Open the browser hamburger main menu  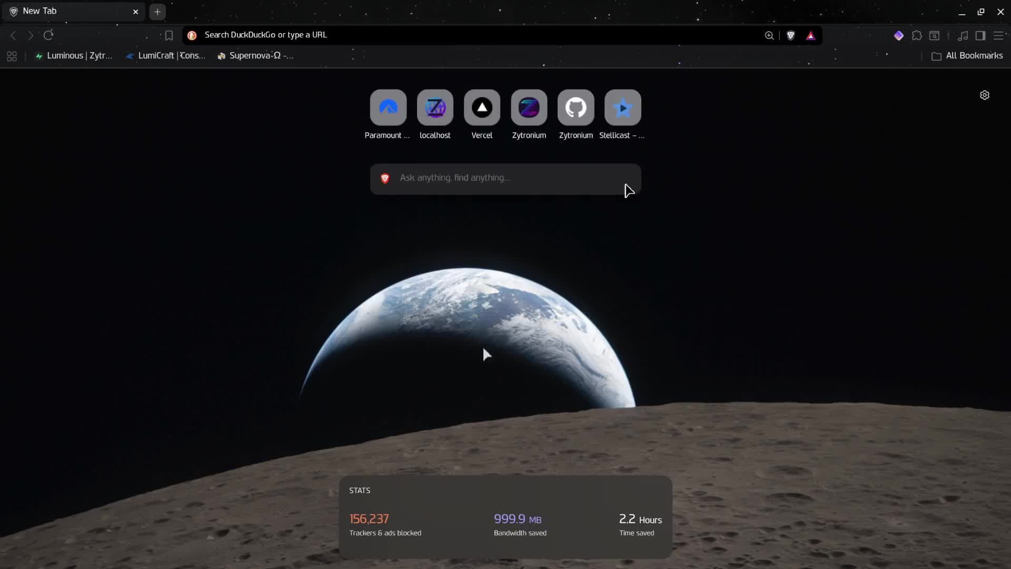[998, 35]
